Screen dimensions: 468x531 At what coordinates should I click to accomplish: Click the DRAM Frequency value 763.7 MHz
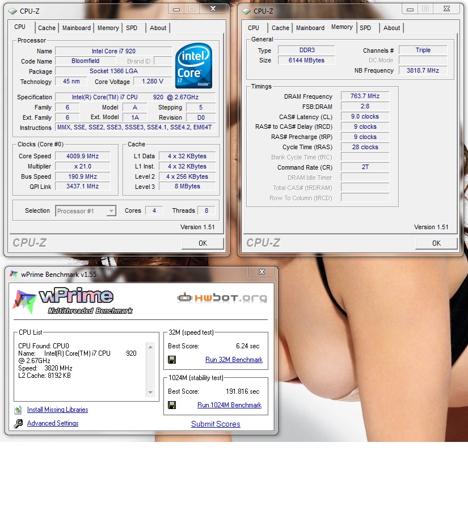pyautogui.click(x=365, y=96)
